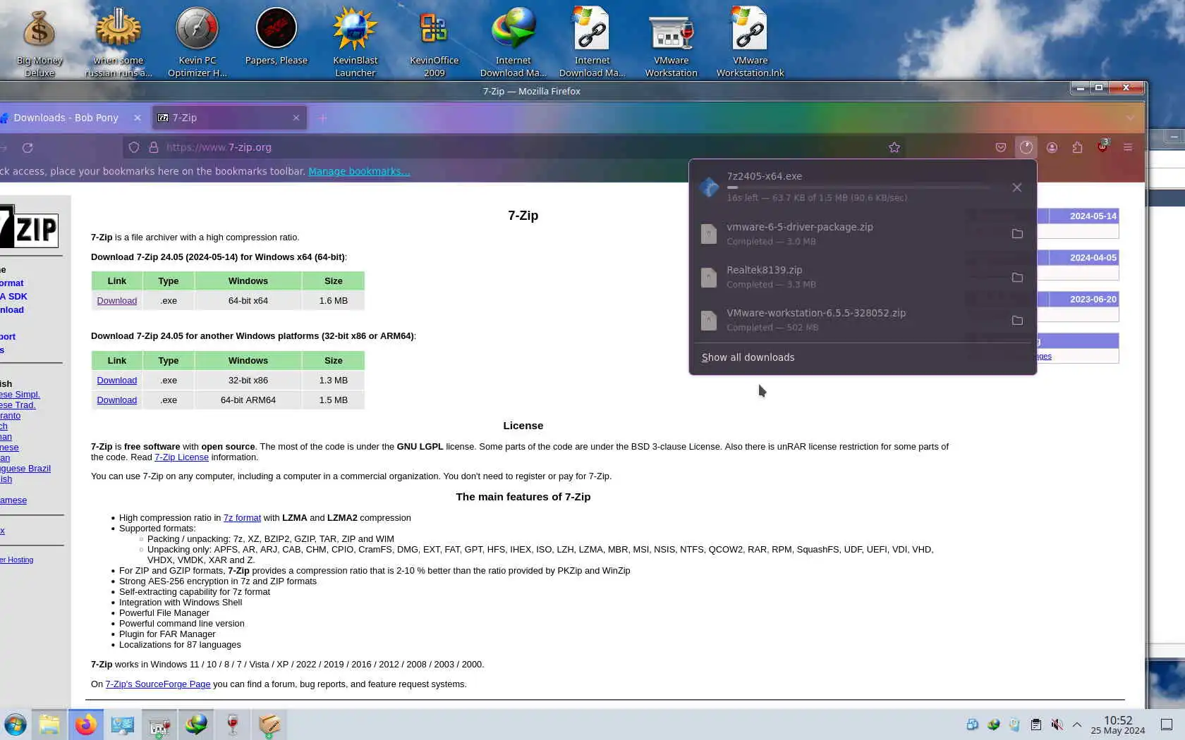Unmute the volume in the system tray
The width and height of the screenshot is (1185, 740).
point(1057,724)
